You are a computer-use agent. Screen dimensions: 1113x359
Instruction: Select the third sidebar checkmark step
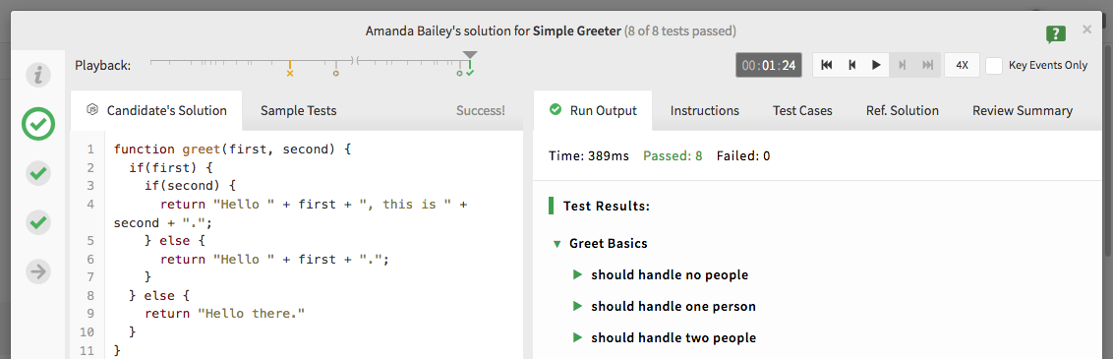37,223
